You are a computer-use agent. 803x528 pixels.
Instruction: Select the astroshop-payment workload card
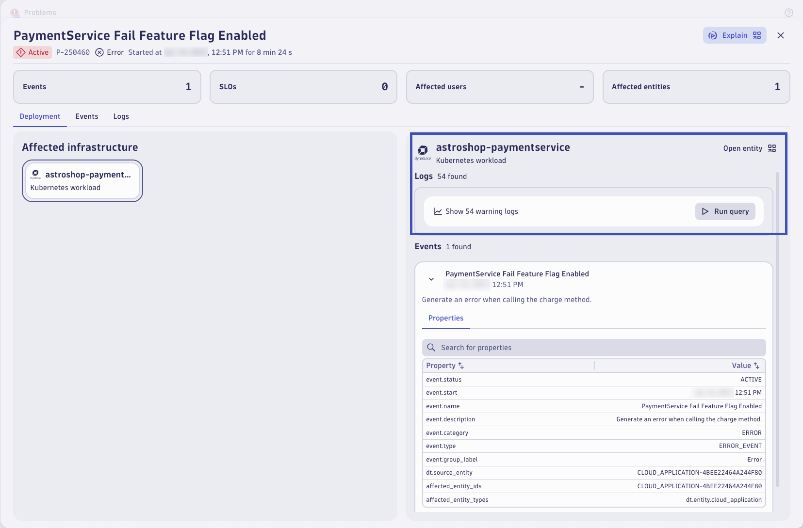82,181
